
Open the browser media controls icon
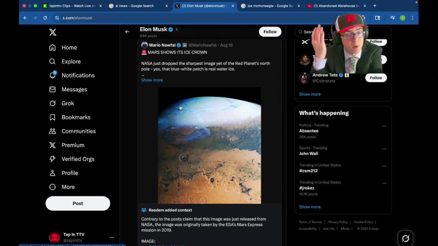392,18
